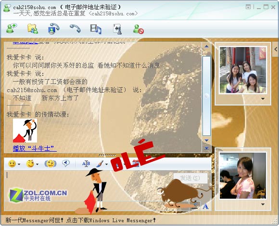Open my display picture options arrow
The image size is (279, 227).
(263, 204)
